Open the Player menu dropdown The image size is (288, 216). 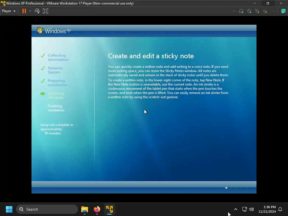pyautogui.click(x=9, y=11)
